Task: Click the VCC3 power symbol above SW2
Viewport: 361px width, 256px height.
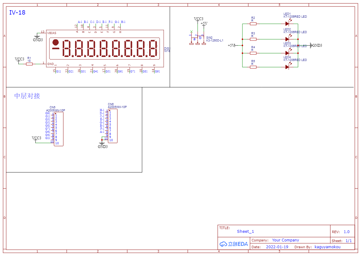Action: tap(198, 20)
